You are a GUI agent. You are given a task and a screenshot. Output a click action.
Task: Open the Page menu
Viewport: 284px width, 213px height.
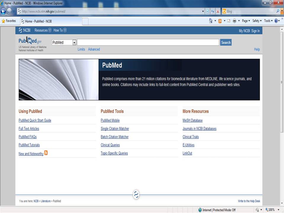[246, 21]
